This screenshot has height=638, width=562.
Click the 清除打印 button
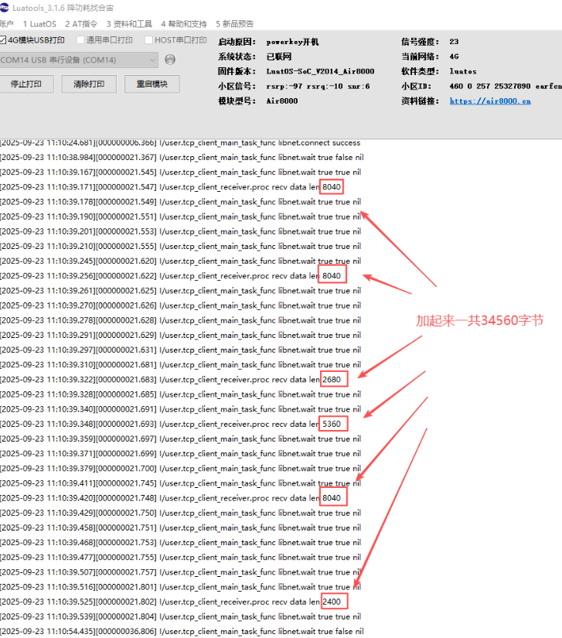[89, 84]
